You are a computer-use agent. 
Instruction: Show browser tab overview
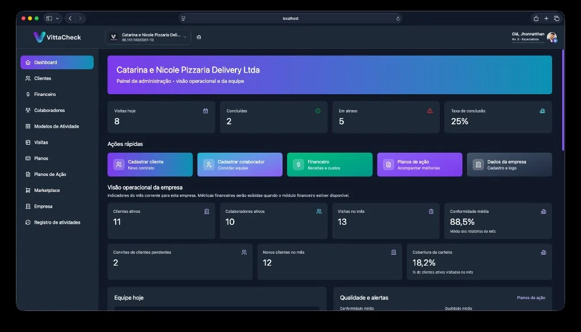click(x=557, y=19)
